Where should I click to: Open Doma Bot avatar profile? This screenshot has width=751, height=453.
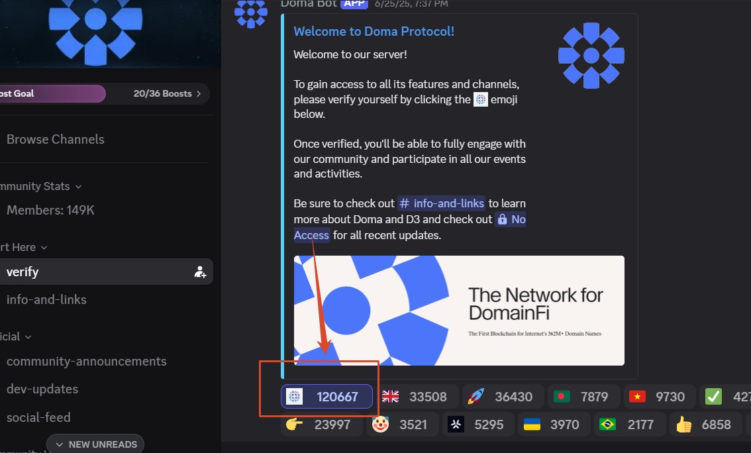click(x=251, y=13)
